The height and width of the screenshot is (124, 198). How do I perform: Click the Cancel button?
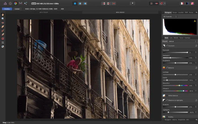point(17,9)
